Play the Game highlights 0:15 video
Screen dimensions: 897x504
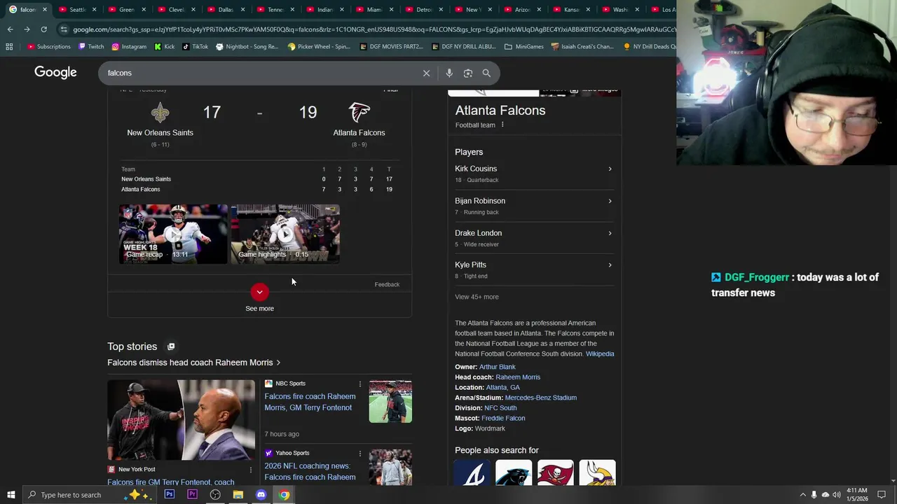(285, 234)
